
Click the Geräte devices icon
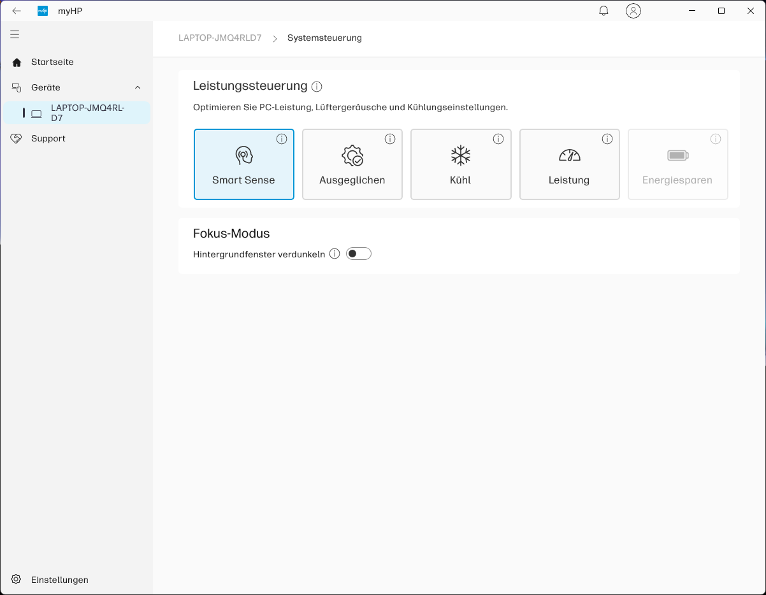[x=17, y=87]
